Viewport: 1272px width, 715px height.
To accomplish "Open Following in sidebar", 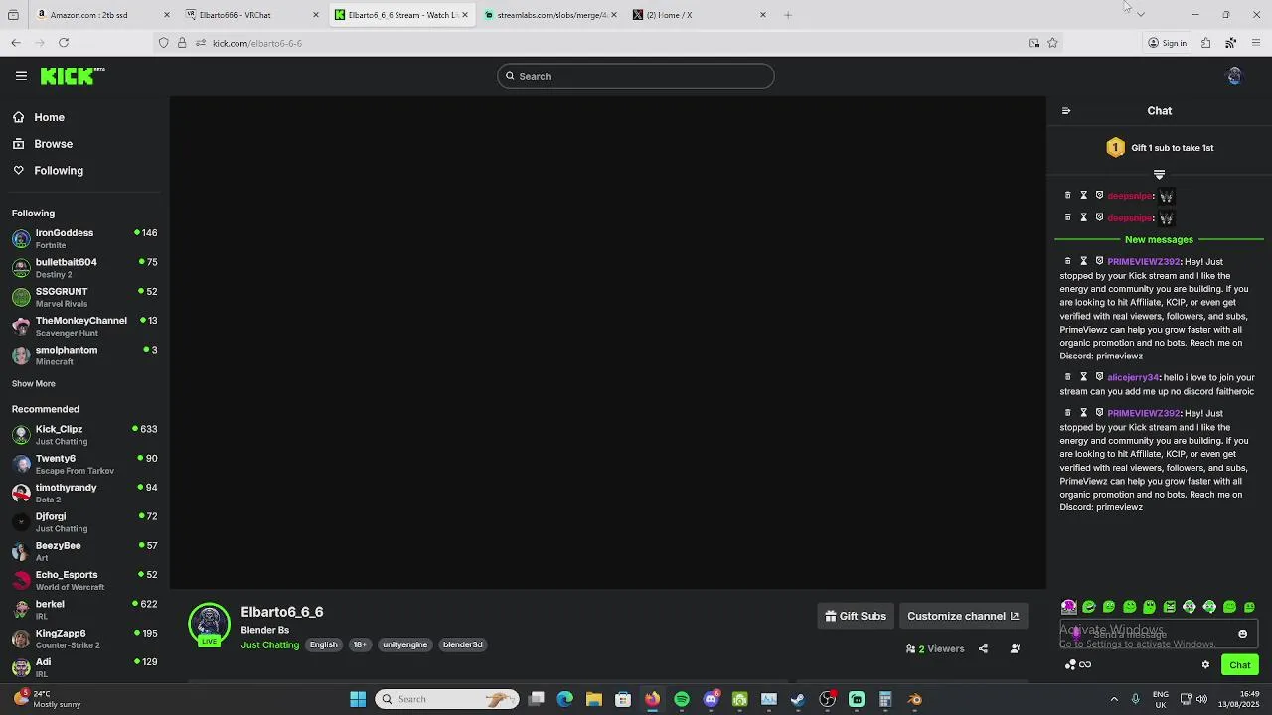I will (48, 171).
